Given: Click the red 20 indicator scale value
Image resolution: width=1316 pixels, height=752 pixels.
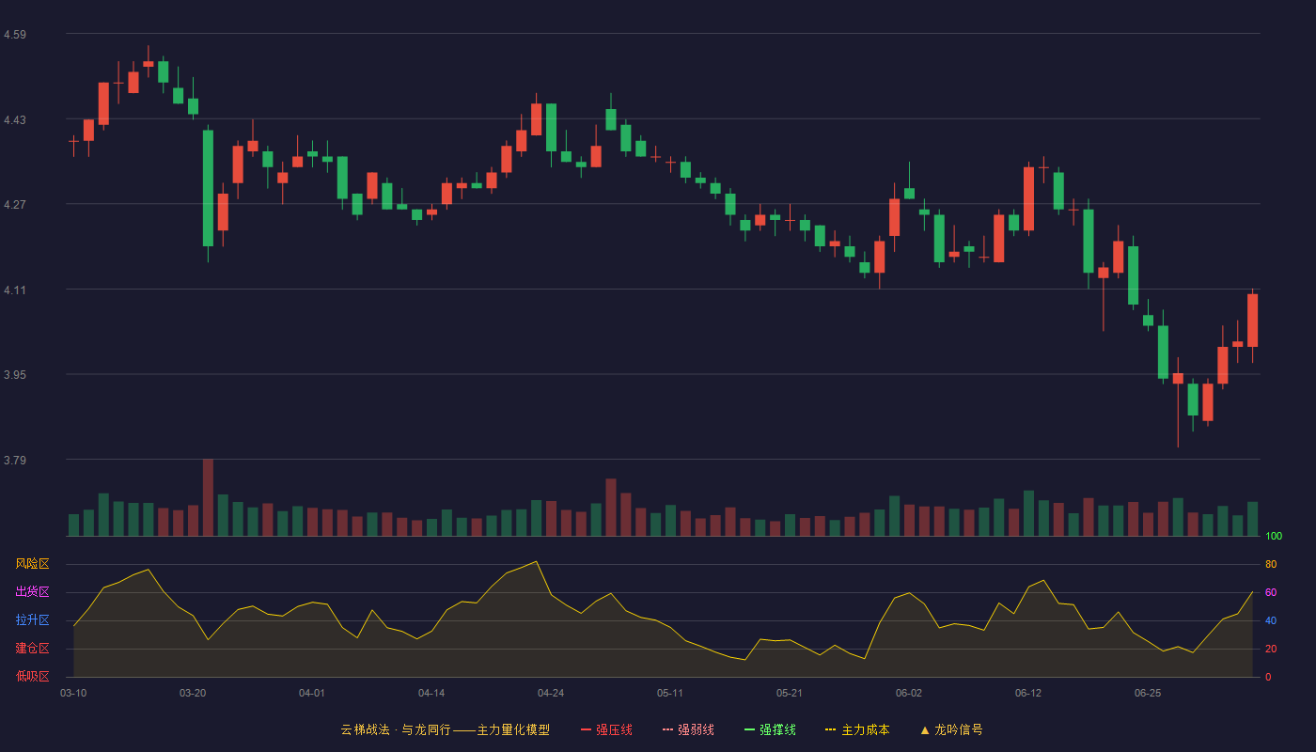Looking at the screenshot, I should (1271, 649).
